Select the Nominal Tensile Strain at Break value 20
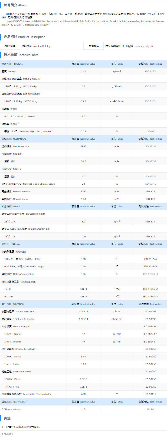Viewport: 167px width, 437px height. (83, 184)
